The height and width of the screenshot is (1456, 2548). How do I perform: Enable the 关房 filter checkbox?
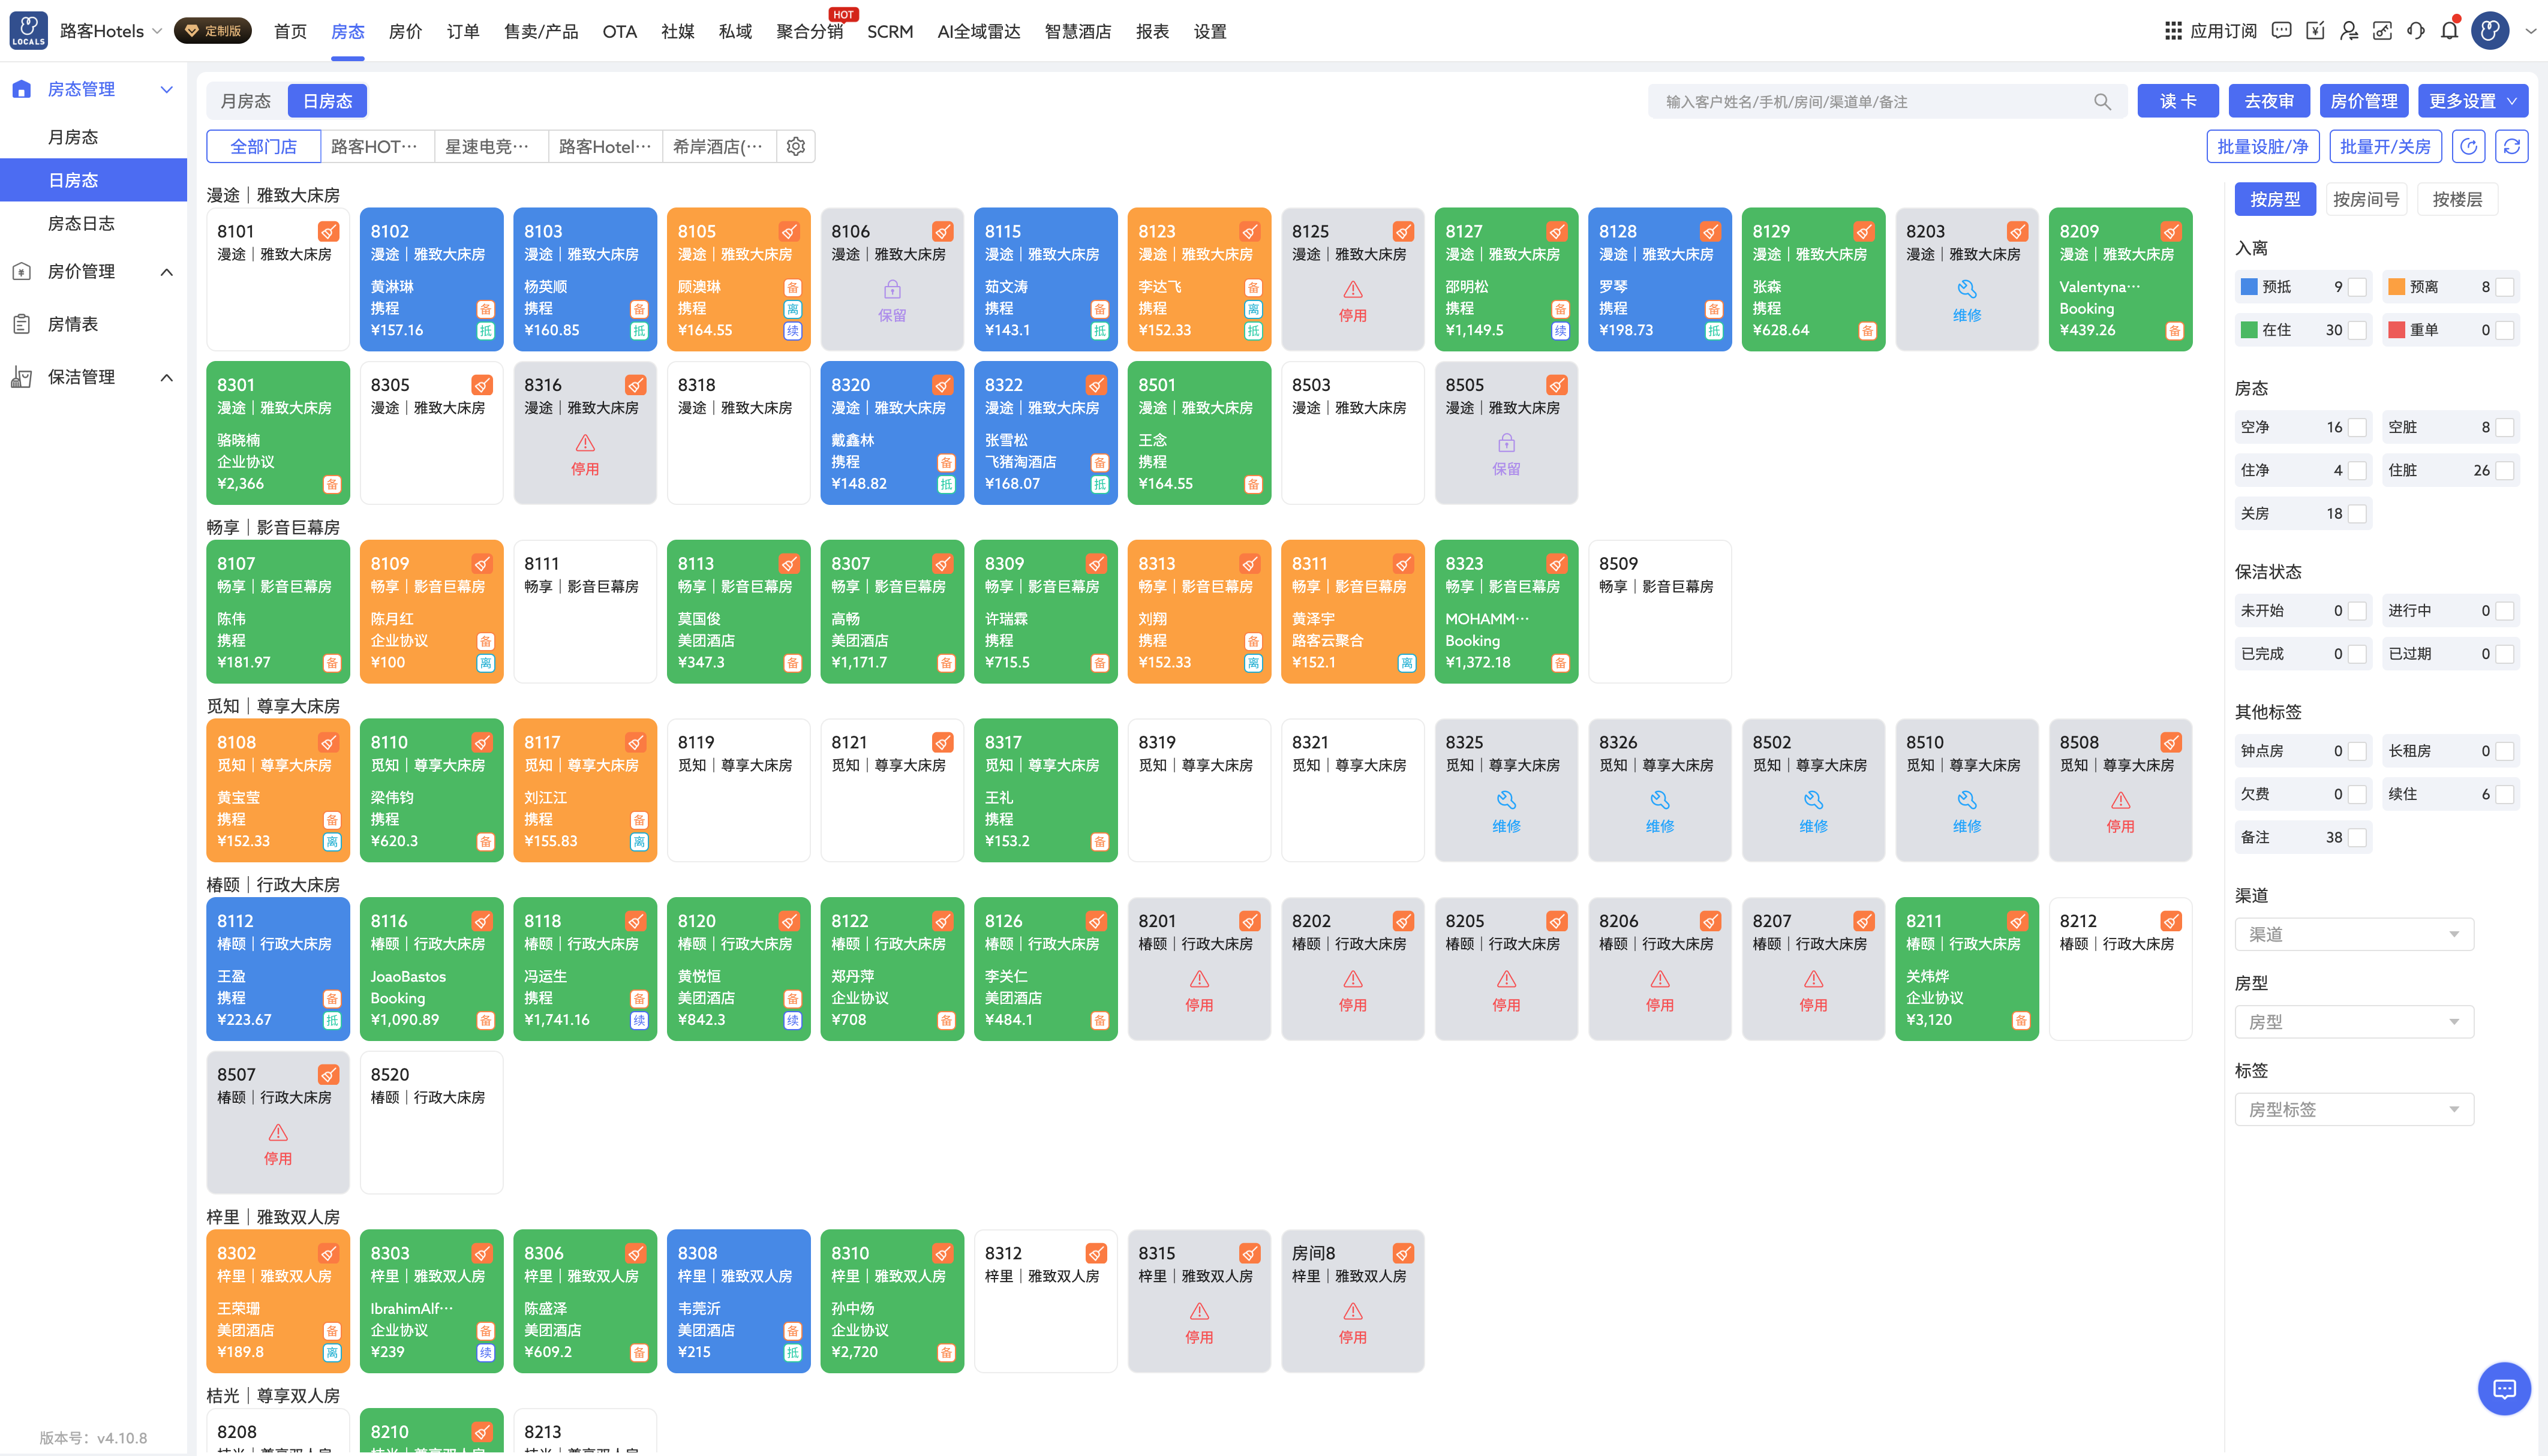coord(2357,513)
